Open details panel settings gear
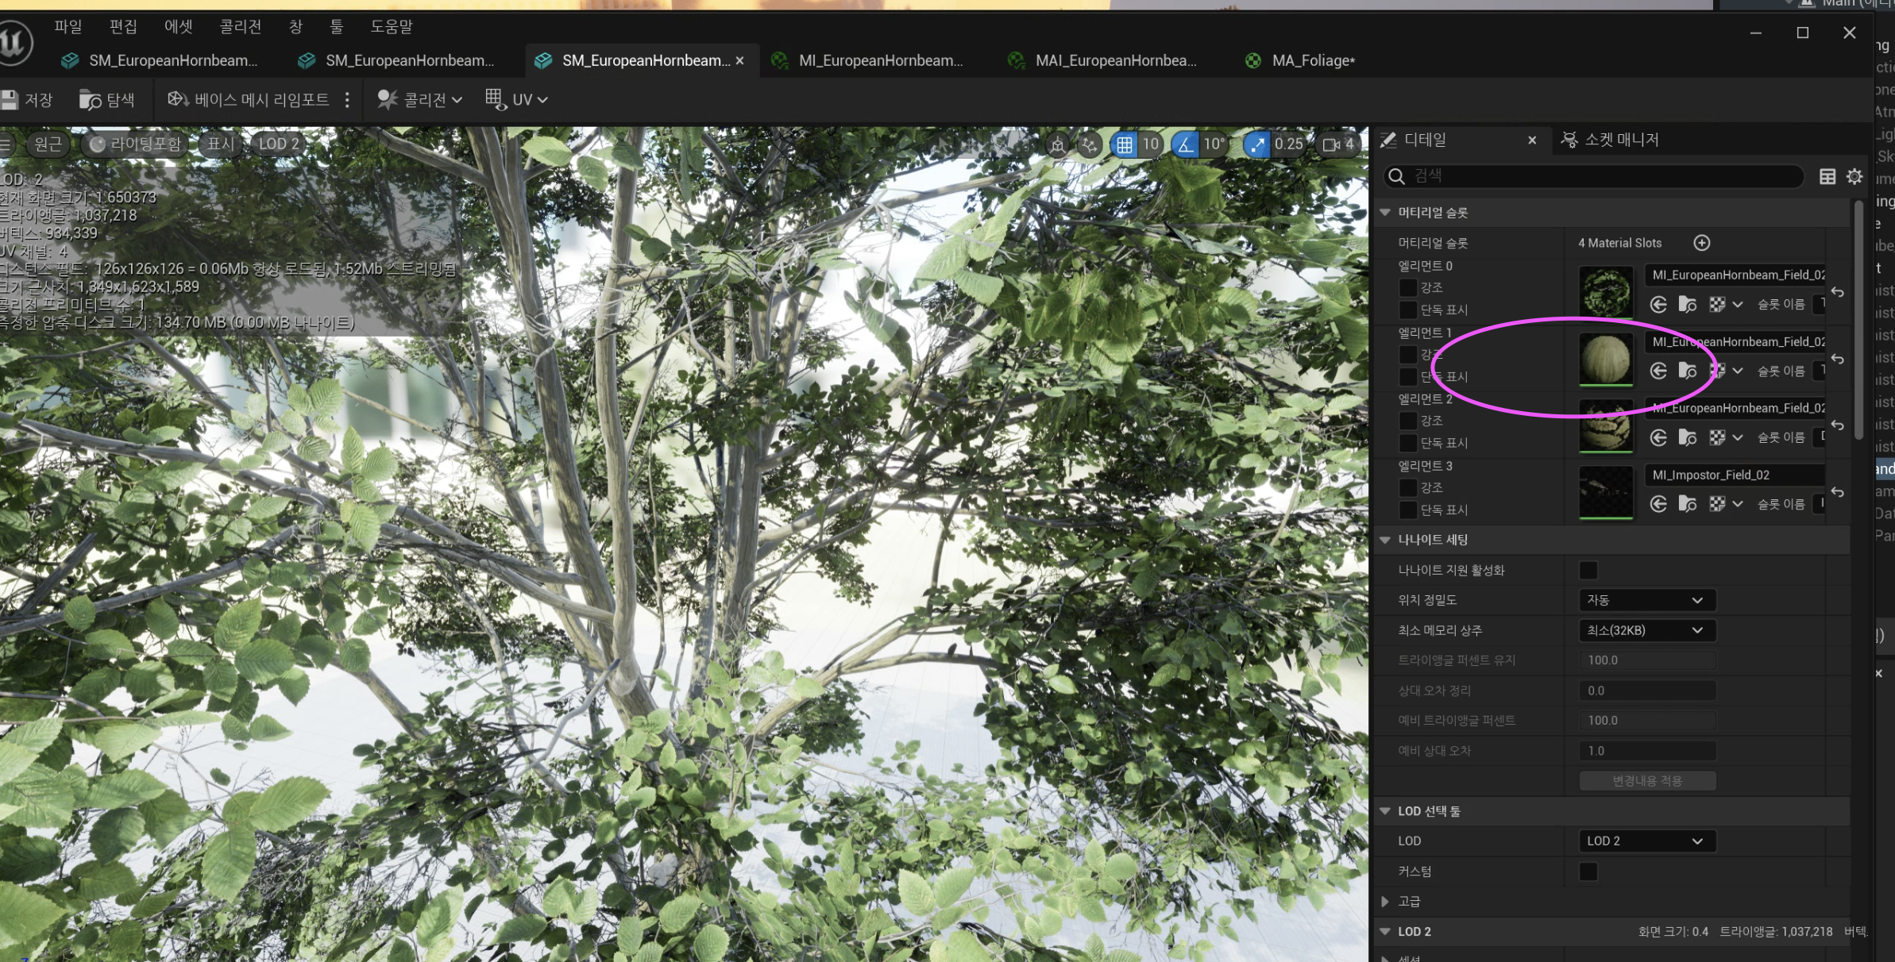This screenshot has height=962, width=1895. coord(1854,177)
